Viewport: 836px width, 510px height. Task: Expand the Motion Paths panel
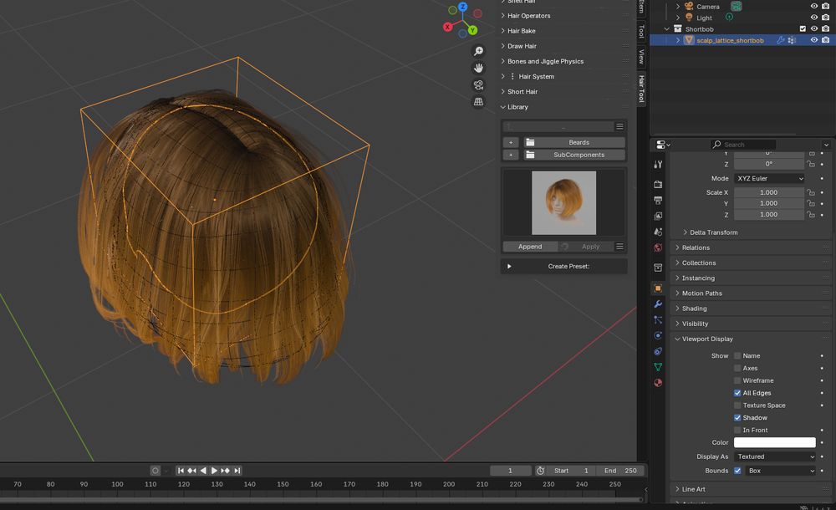[x=701, y=293]
